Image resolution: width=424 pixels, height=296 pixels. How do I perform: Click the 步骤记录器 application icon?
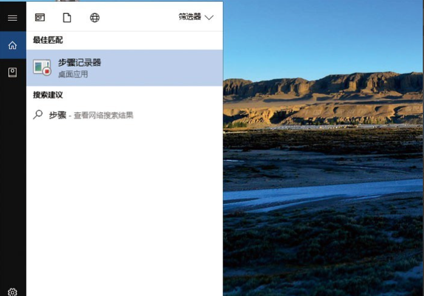click(x=42, y=67)
